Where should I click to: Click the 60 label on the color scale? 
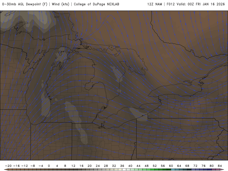171,166
